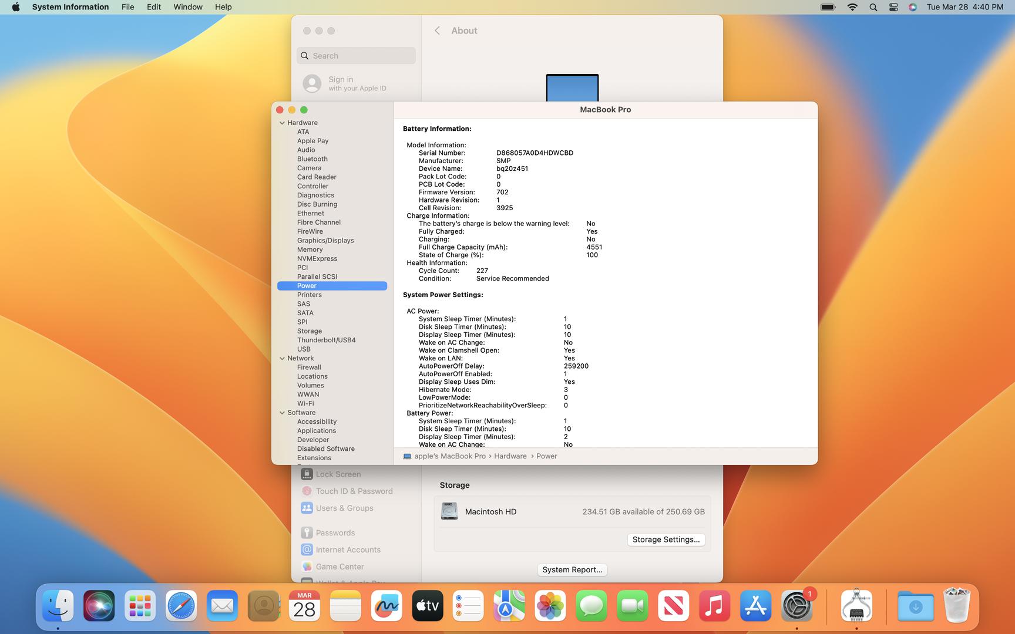
Task: Select Memory in Hardware list
Action: point(310,249)
